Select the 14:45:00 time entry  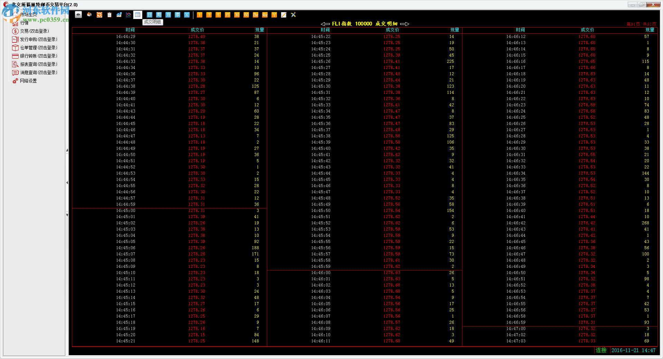(x=126, y=211)
